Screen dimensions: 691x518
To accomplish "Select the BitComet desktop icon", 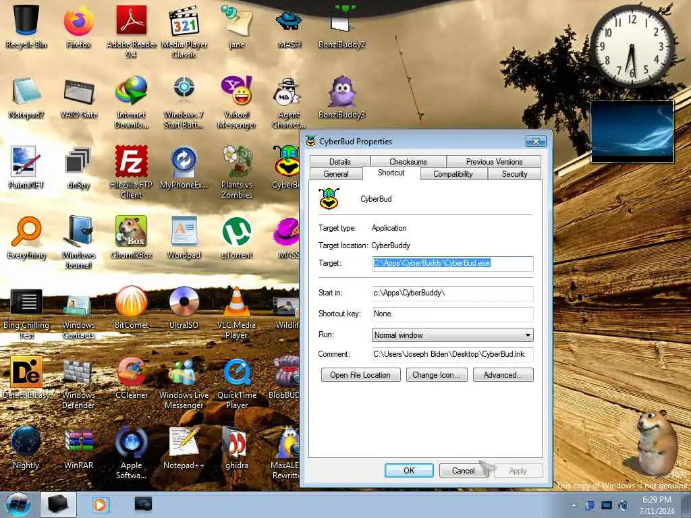I will tap(132, 308).
